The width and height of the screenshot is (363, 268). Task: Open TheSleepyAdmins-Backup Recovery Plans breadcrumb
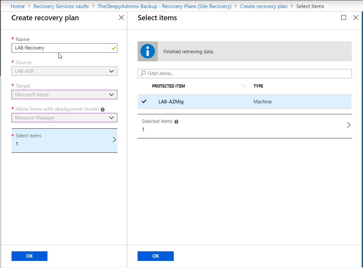tap(164, 6)
